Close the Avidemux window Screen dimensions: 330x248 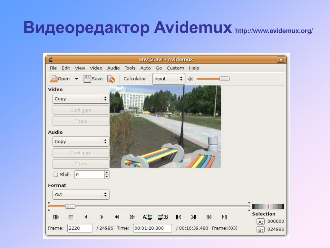pyautogui.click(x=281, y=60)
